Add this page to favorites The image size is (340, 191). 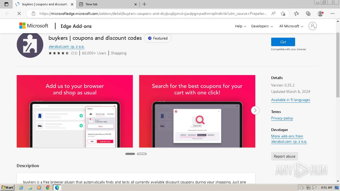coord(283,14)
